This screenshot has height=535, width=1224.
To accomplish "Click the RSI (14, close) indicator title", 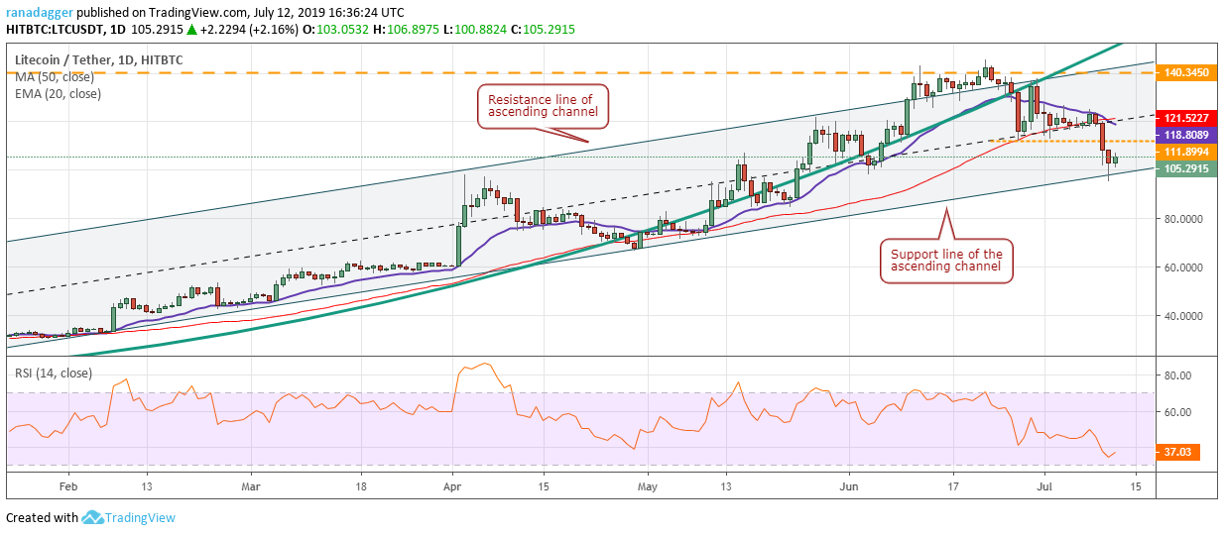I will pyautogui.click(x=55, y=374).
